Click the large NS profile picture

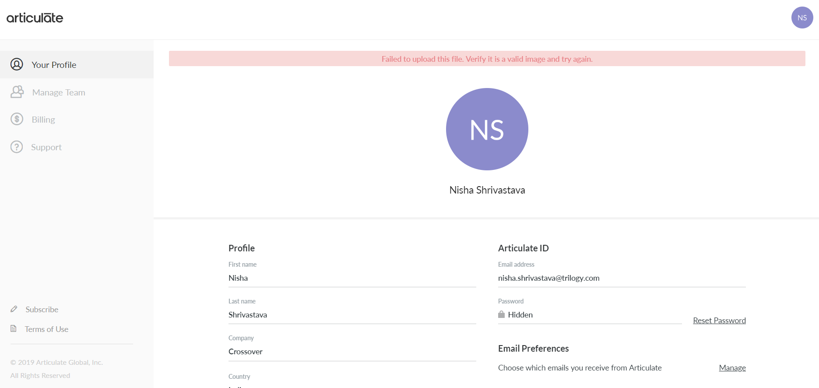487,129
